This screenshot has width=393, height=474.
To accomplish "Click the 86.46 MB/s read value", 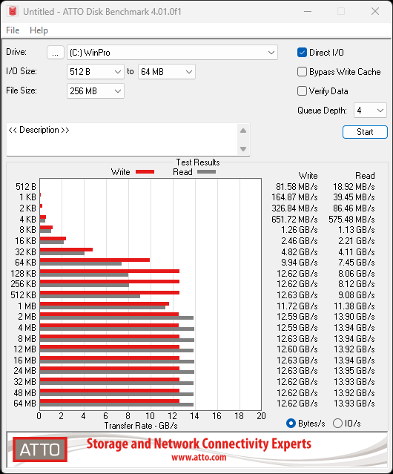I will pos(354,208).
